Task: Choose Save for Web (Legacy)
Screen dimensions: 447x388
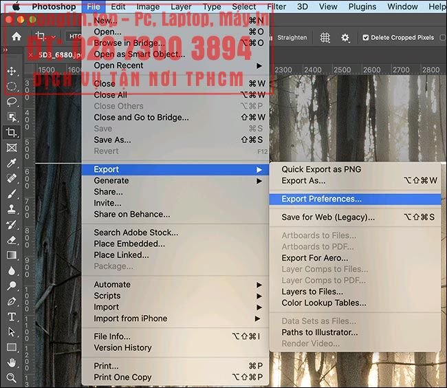Action: point(355,217)
